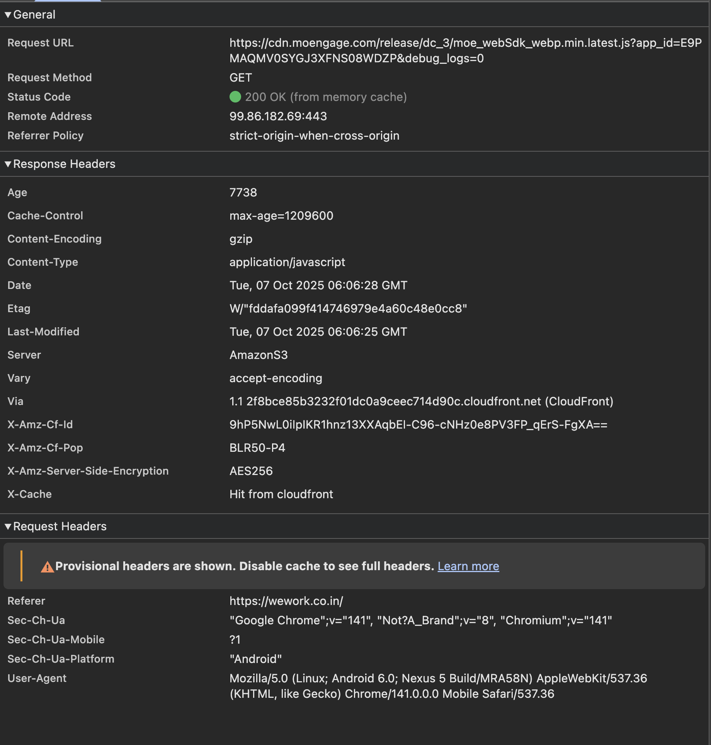Open the Learn more link
This screenshot has height=745, width=711.
[468, 566]
